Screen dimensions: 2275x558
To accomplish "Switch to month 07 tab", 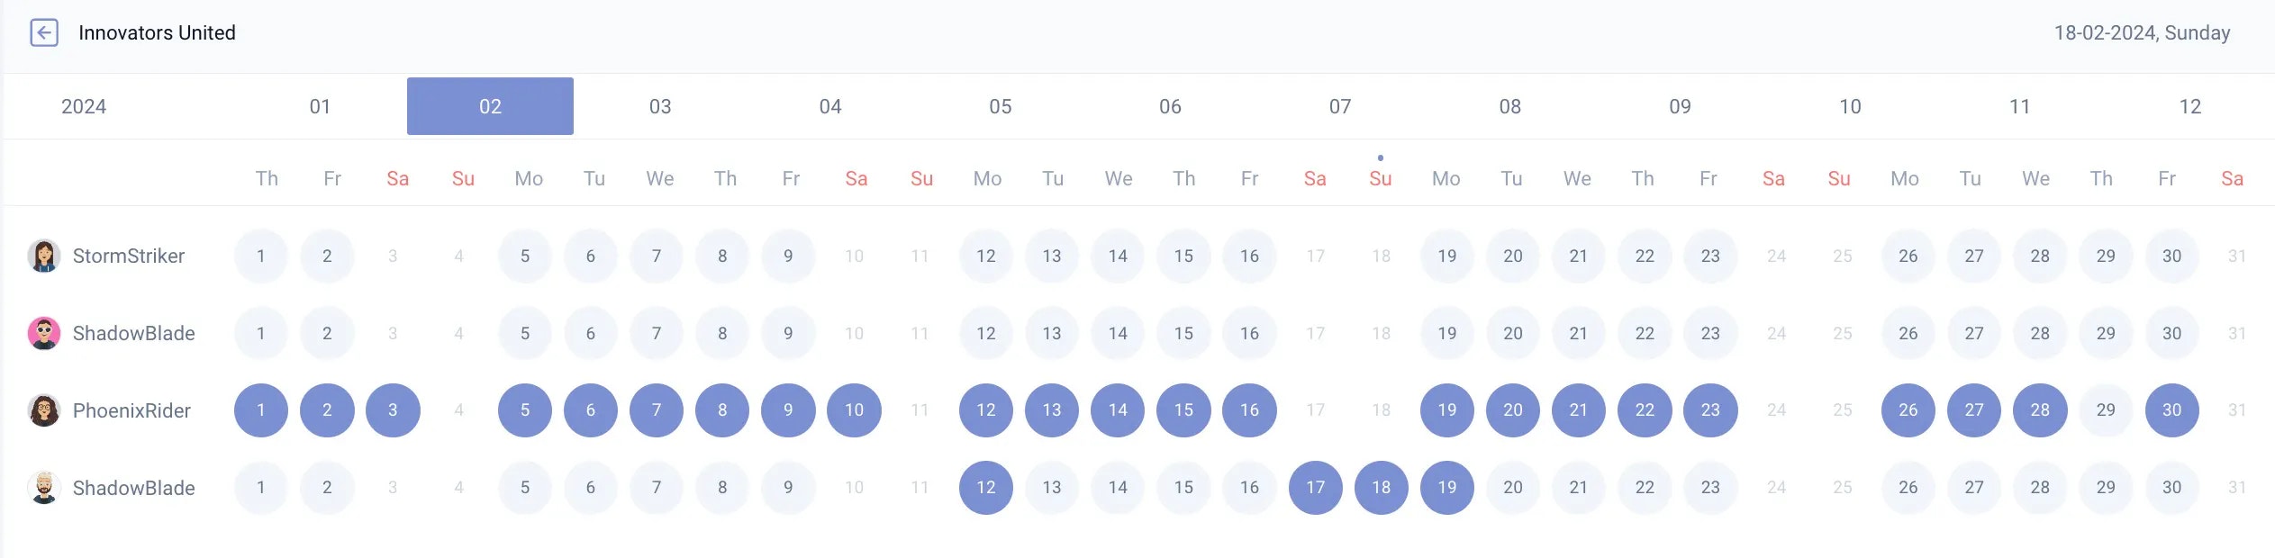I will 1340,106.
